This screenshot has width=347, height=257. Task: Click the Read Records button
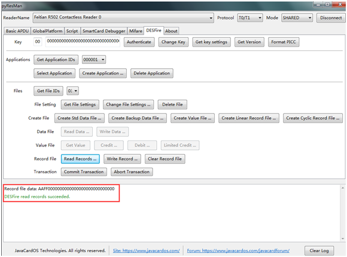[x=80, y=159]
